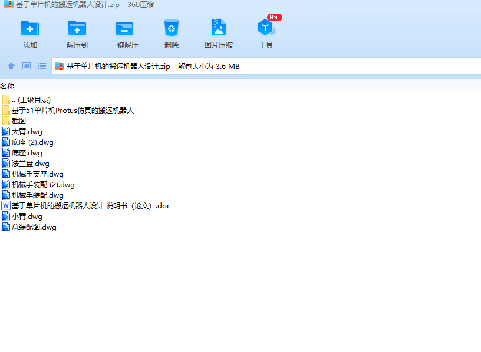The width and height of the screenshot is (481, 352).
Task: Click the archive path address field
Action: point(266,66)
